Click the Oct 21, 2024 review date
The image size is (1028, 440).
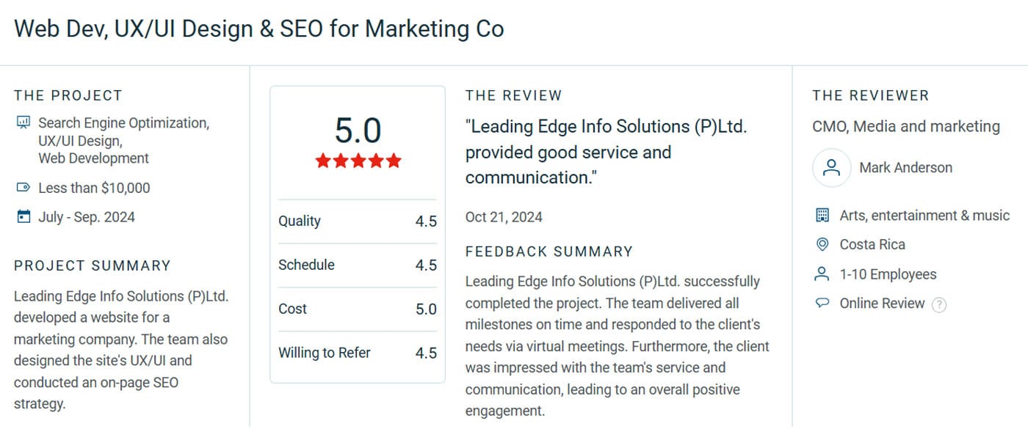click(x=503, y=217)
